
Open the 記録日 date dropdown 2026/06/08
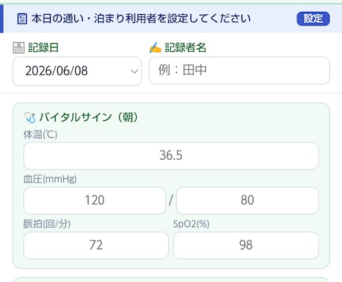[77, 71]
